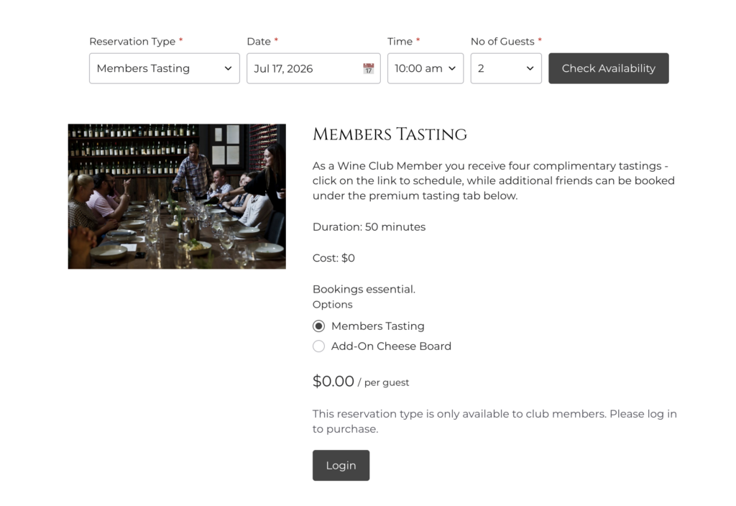Select the Members Tasting radio option
The image size is (736, 506).
318,326
